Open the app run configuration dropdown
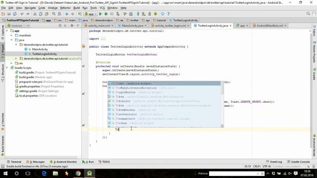The image size is (317, 178). click(x=91, y=14)
